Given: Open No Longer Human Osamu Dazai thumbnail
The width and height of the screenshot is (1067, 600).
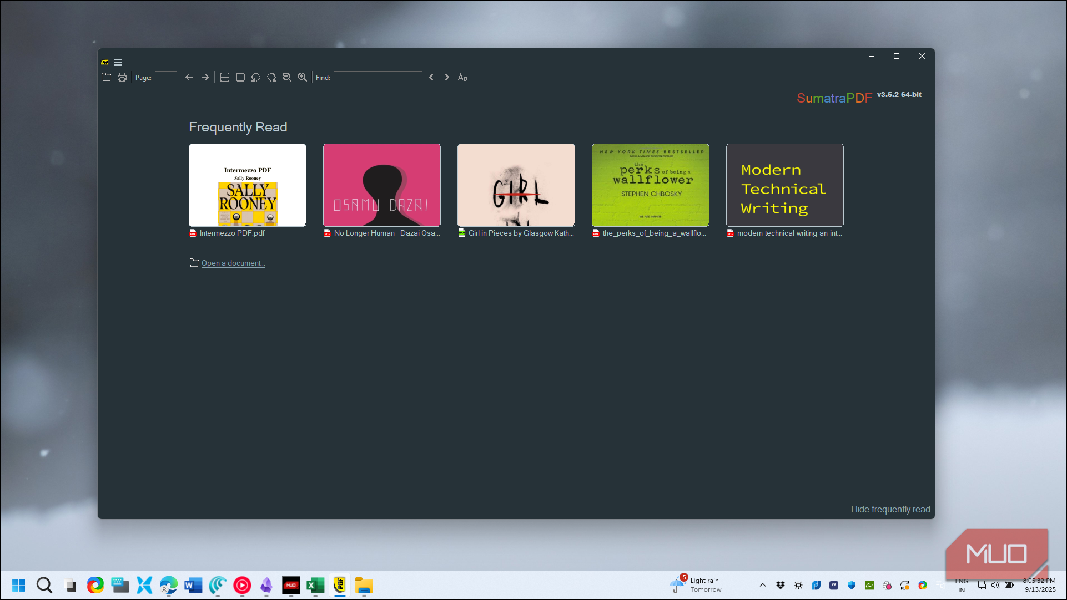Looking at the screenshot, I should [x=382, y=185].
